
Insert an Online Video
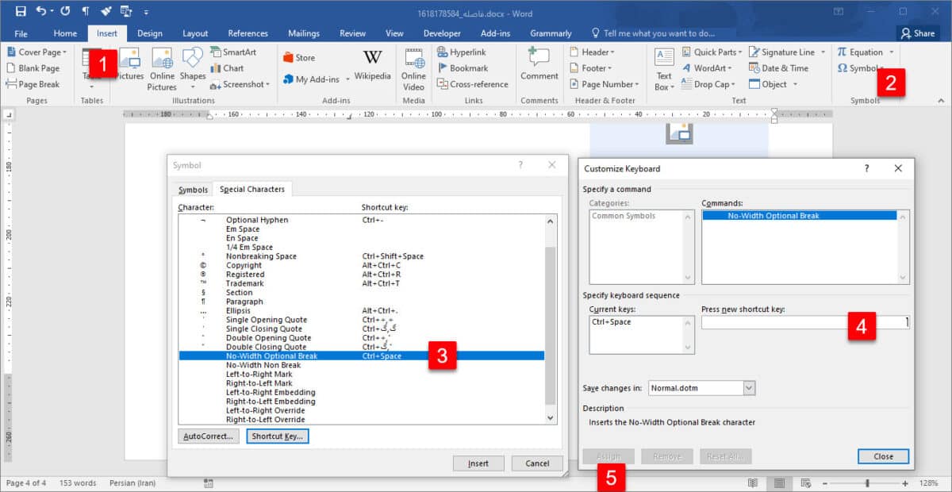pyautogui.click(x=413, y=70)
